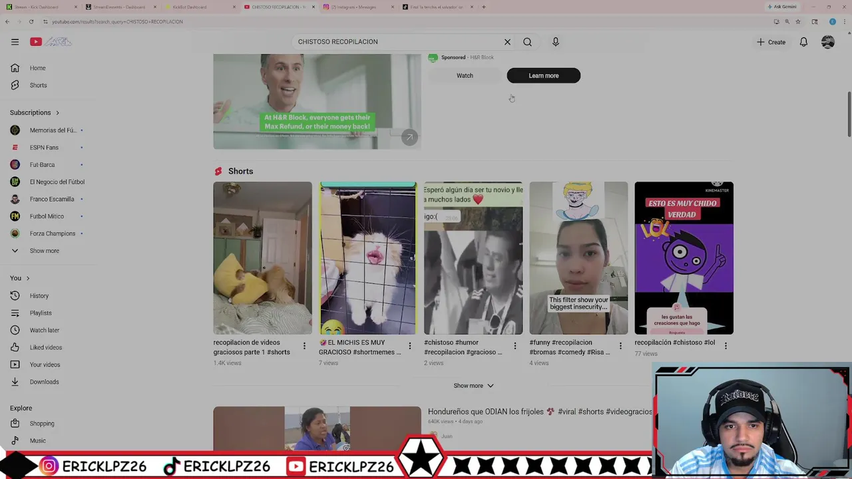Open the Hondureños video thumbnail
This screenshot has height=479, width=852.
pos(317,429)
